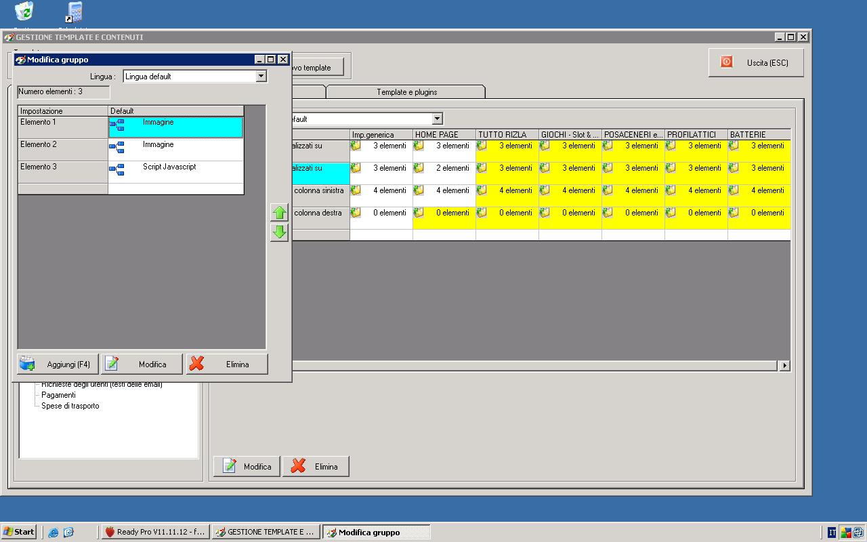Click the POSACENERI column header
Screen dimensions: 867x542
633,135
